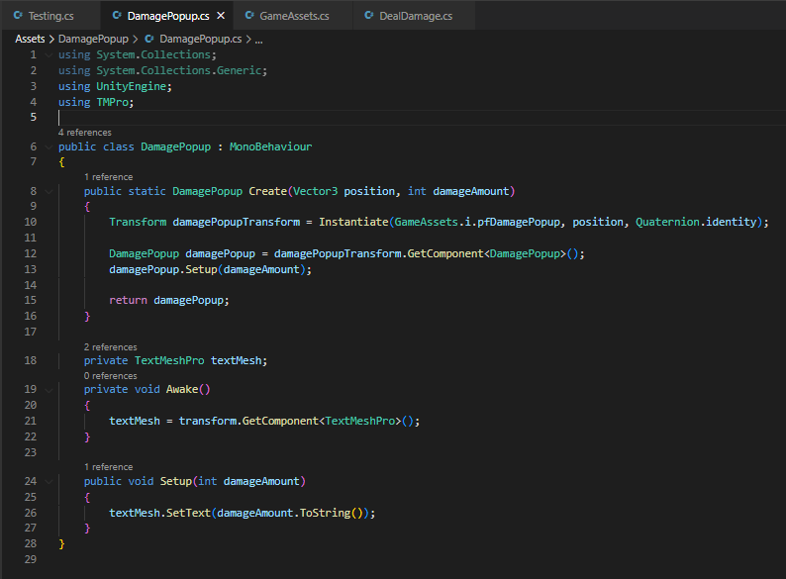The width and height of the screenshot is (786, 579).
Task: Open the 2 references link above textMesh
Action: 110,347
